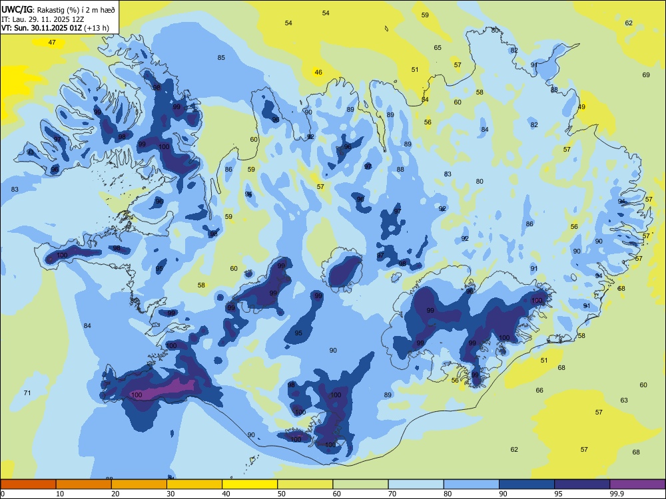Select the humidity value '85' on the map

click(221, 58)
